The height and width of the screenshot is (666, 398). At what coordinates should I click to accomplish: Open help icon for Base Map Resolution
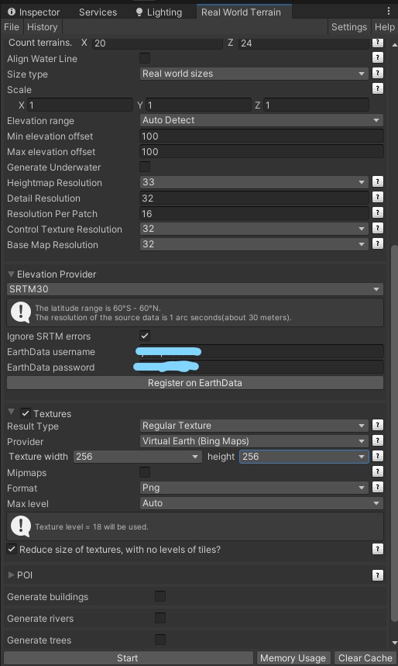pyautogui.click(x=377, y=243)
